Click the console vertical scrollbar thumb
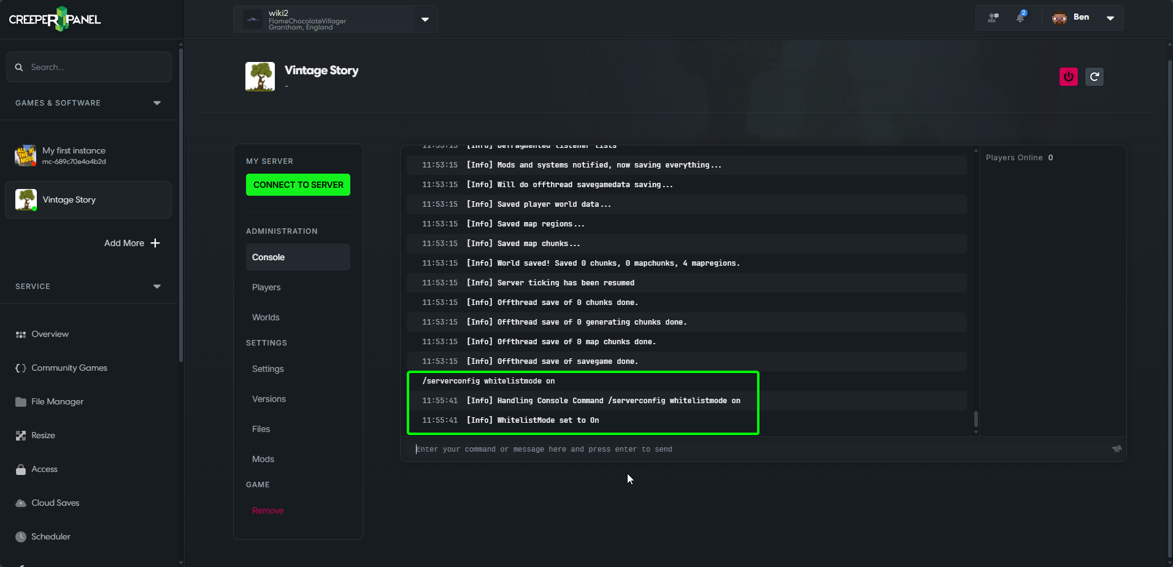 click(976, 419)
